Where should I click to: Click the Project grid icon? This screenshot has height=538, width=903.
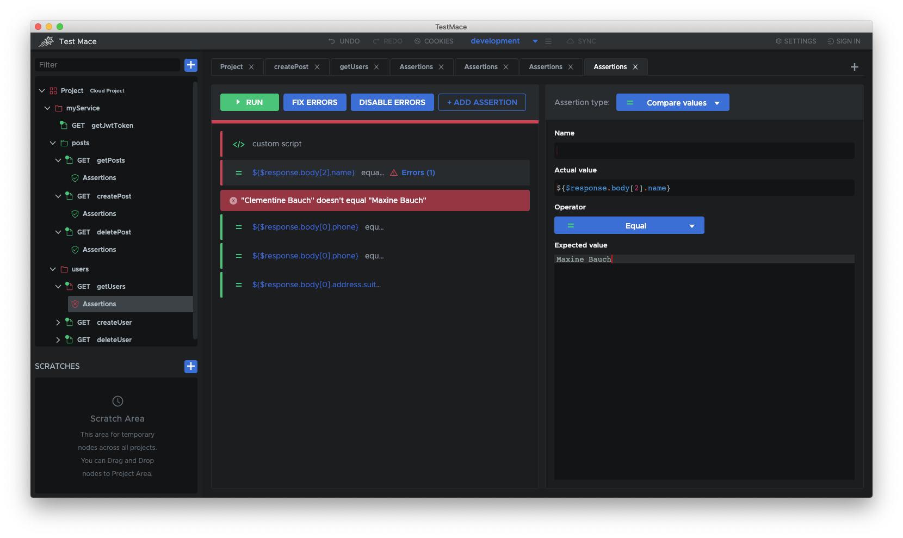(53, 91)
